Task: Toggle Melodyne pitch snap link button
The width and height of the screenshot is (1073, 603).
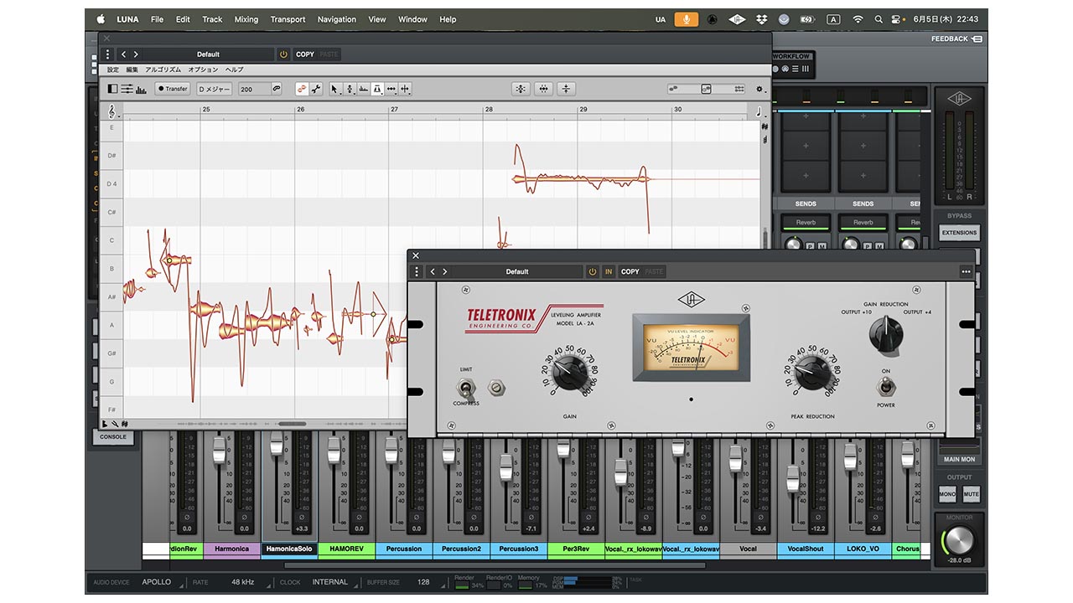Action: (302, 89)
